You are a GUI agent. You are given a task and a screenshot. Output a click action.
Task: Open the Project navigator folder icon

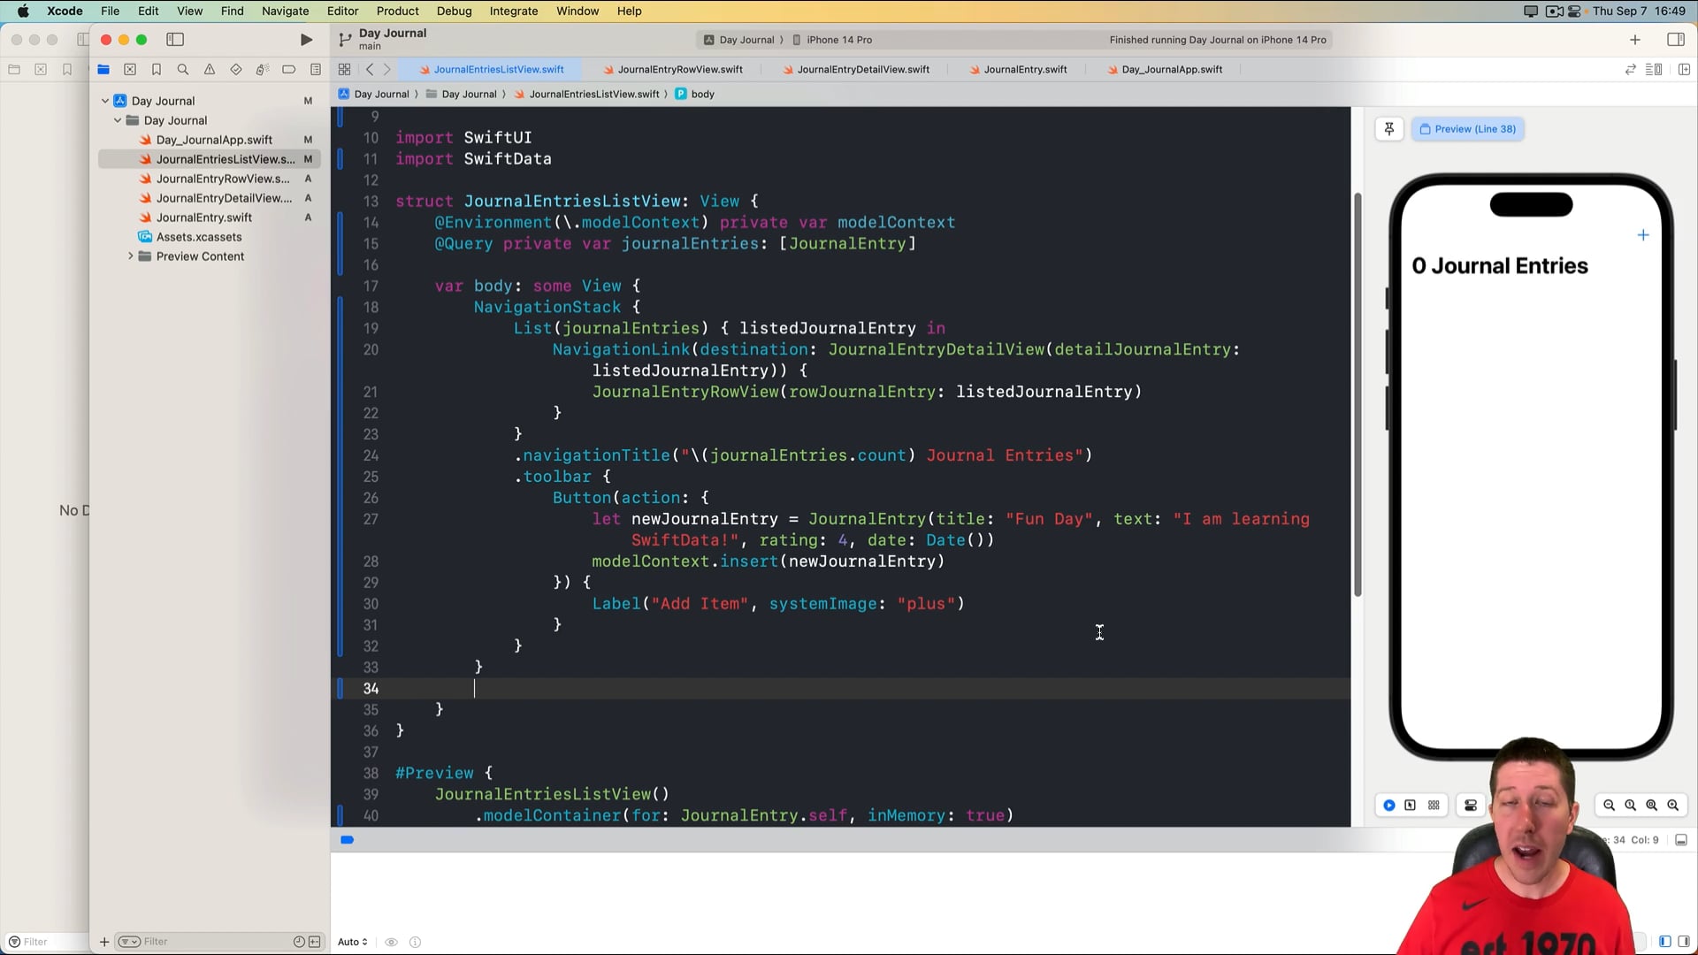(x=103, y=70)
